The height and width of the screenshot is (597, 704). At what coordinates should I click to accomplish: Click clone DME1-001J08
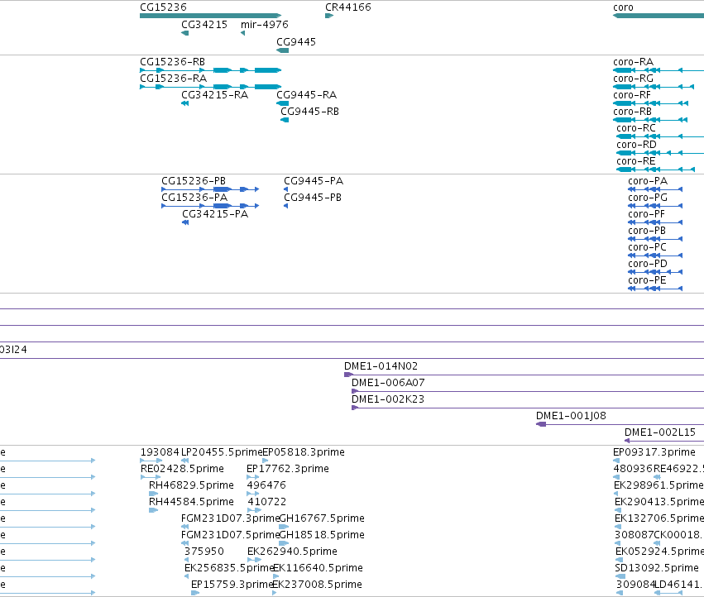(620, 425)
